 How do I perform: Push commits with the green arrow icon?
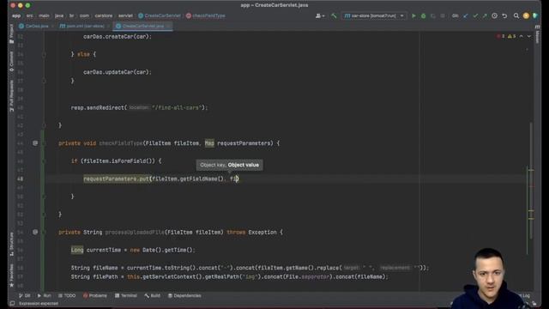(x=485, y=15)
